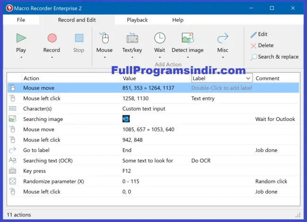Select the 'F12' key press value
The width and height of the screenshot is (307, 222).
click(x=127, y=171)
